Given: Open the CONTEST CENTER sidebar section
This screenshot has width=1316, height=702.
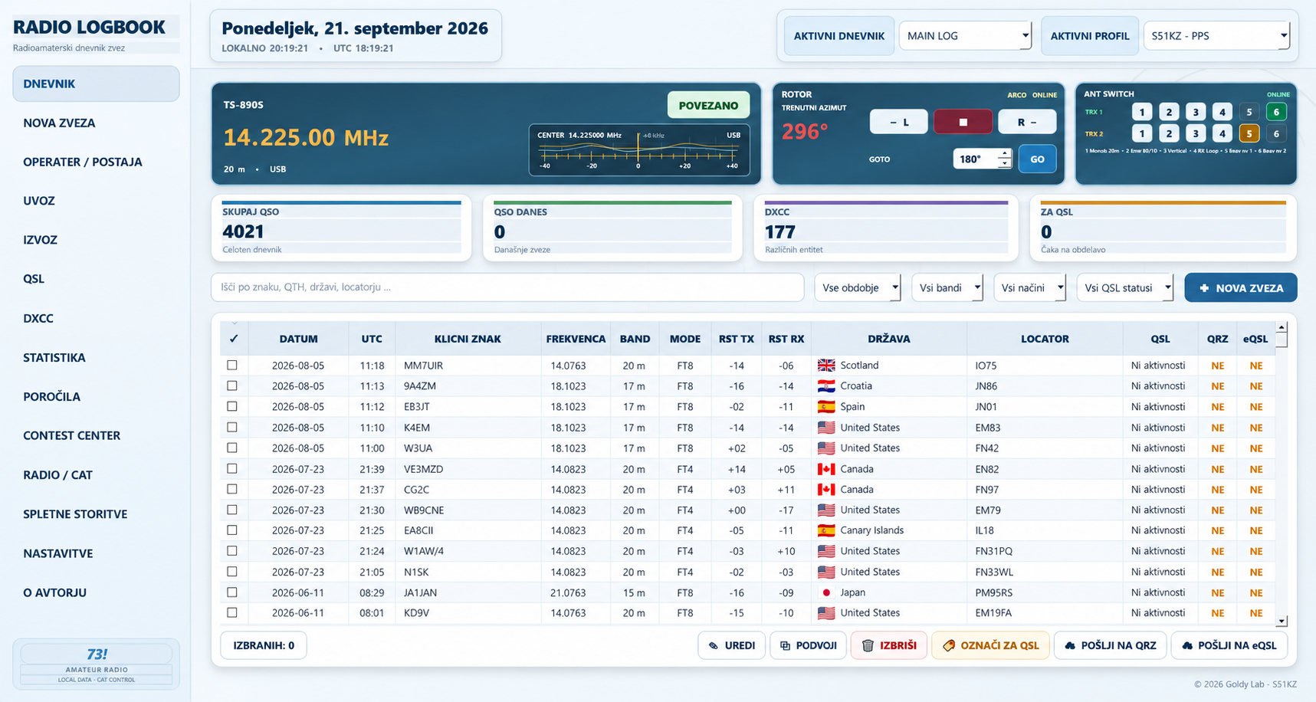Looking at the screenshot, I should click(x=96, y=435).
